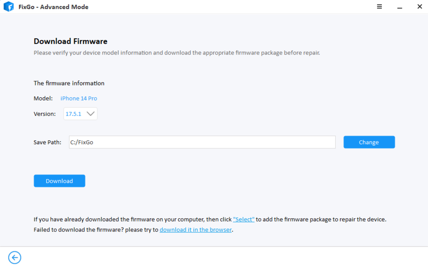
Task: Open the hamburger menu in title bar
Action: (x=379, y=7)
